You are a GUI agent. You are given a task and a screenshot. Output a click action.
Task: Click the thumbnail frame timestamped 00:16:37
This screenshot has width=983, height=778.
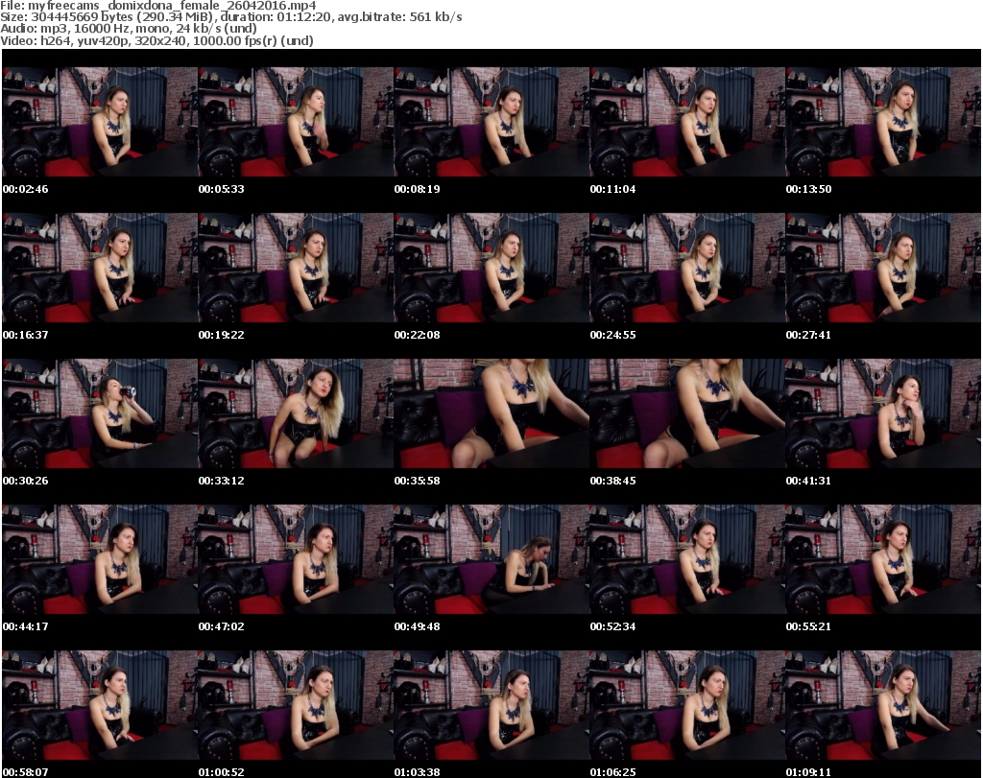pos(100,268)
